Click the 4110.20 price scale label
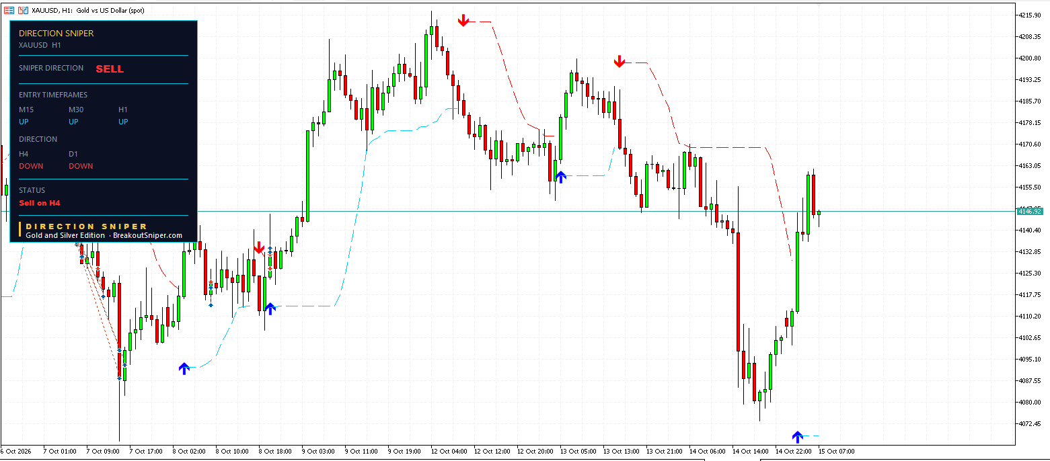The height and width of the screenshot is (461, 1050). (x=1030, y=316)
